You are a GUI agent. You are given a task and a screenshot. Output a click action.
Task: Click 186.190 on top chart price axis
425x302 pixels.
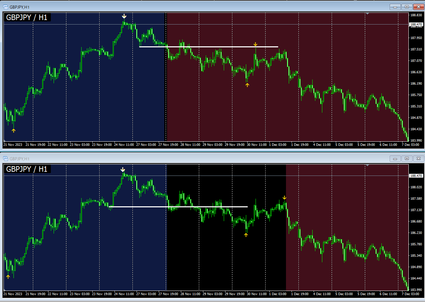416,83
